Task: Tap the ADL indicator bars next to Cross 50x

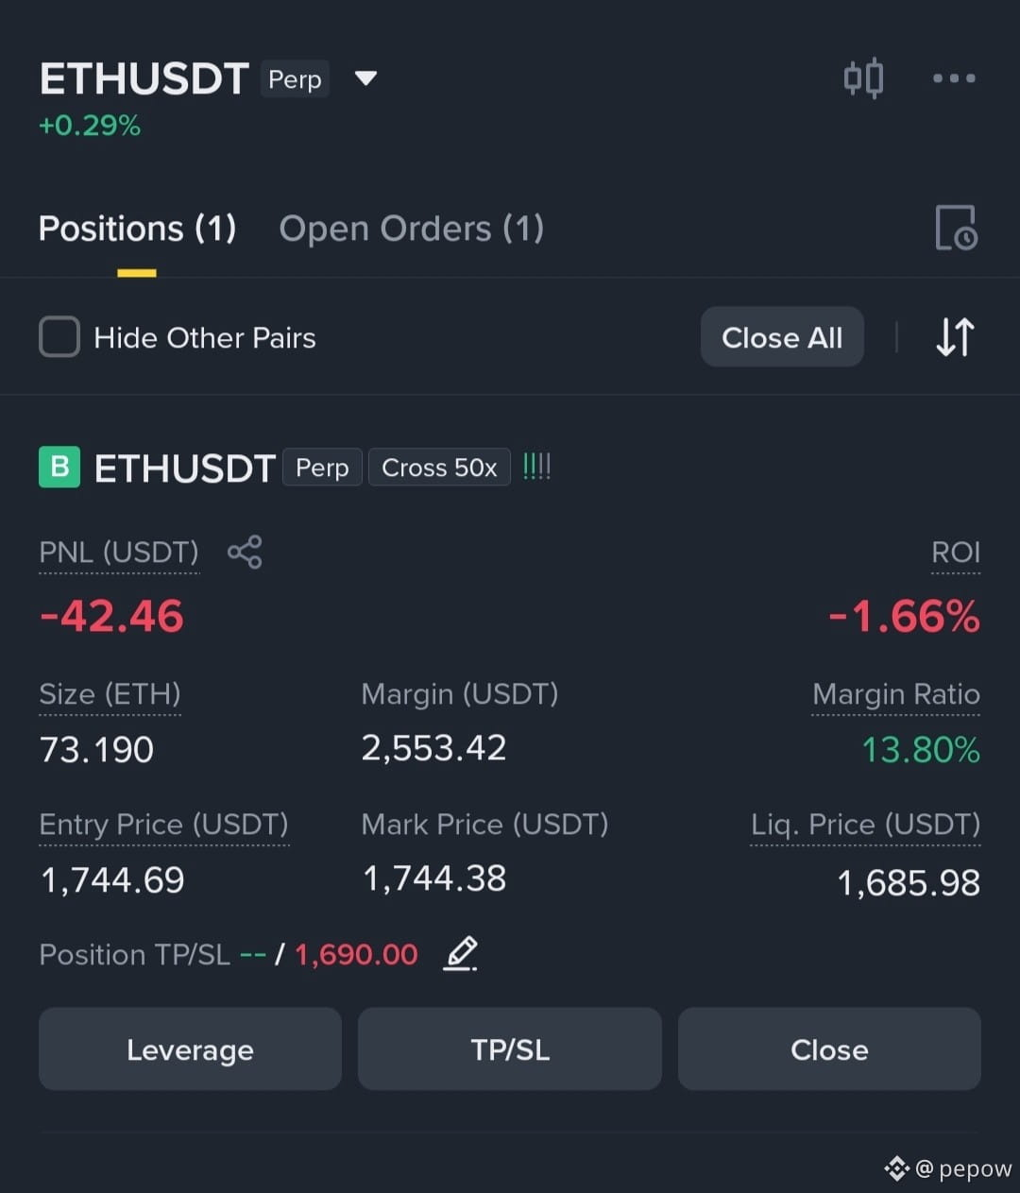Action: 536,467
